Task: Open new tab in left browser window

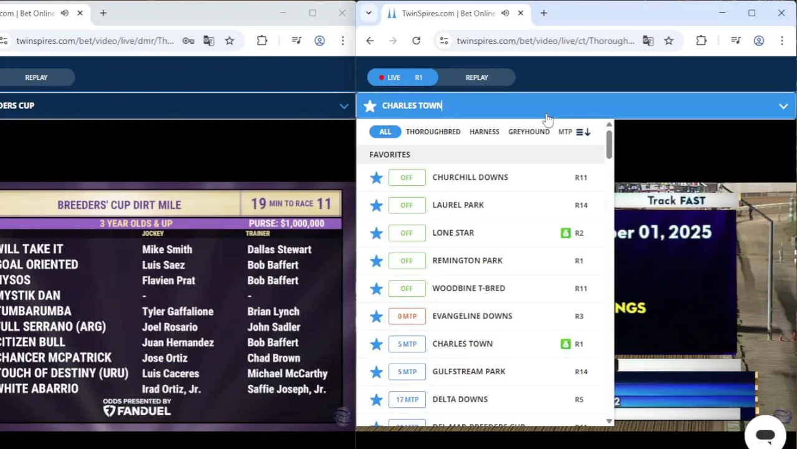Action: click(x=103, y=13)
